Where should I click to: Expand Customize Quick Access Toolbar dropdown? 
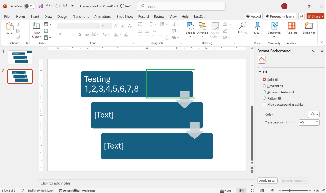pyautogui.click(x=72, y=6)
